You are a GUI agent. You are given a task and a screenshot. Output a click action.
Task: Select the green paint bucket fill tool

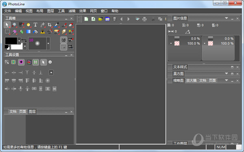tap(21, 32)
